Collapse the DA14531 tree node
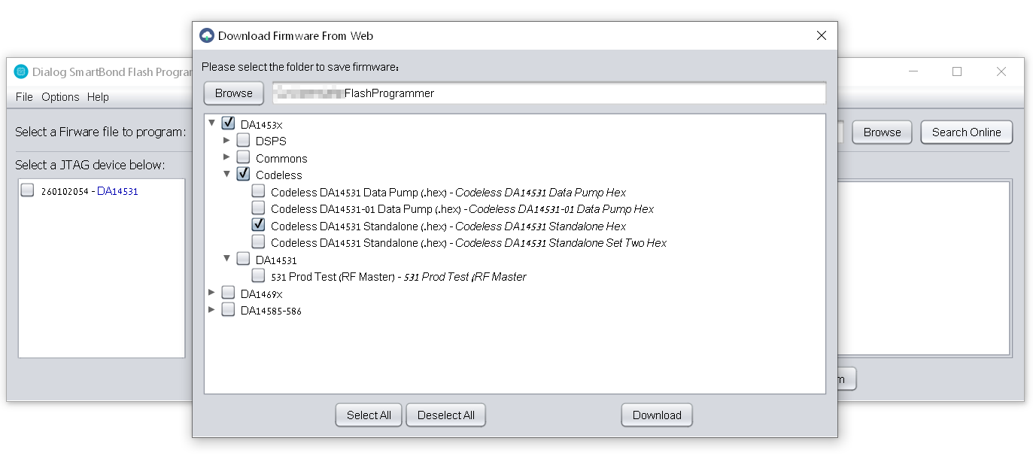Image resolution: width=1033 pixels, height=456 pixels. point(227,259)
